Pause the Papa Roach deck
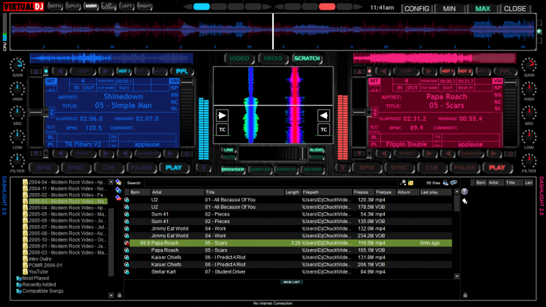The height and width of the screenshot is (307, 546). [465, 168]
